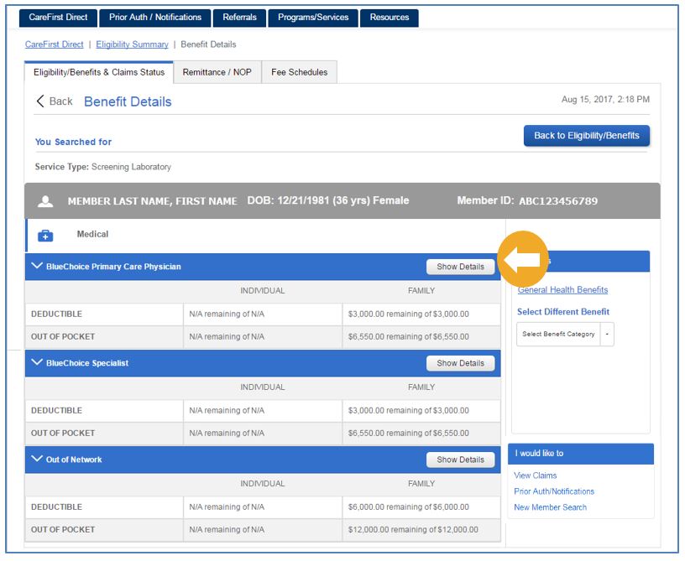
Task: Start a New Member Search
Action: (x=550, y=506)
